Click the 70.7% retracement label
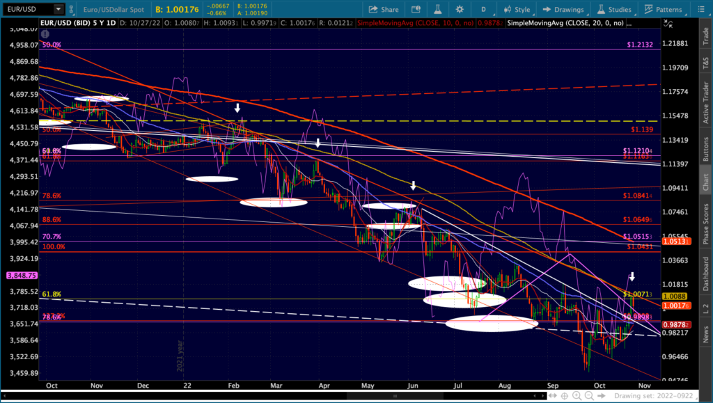This screenshot has height=403, width=713. [52, 236]
